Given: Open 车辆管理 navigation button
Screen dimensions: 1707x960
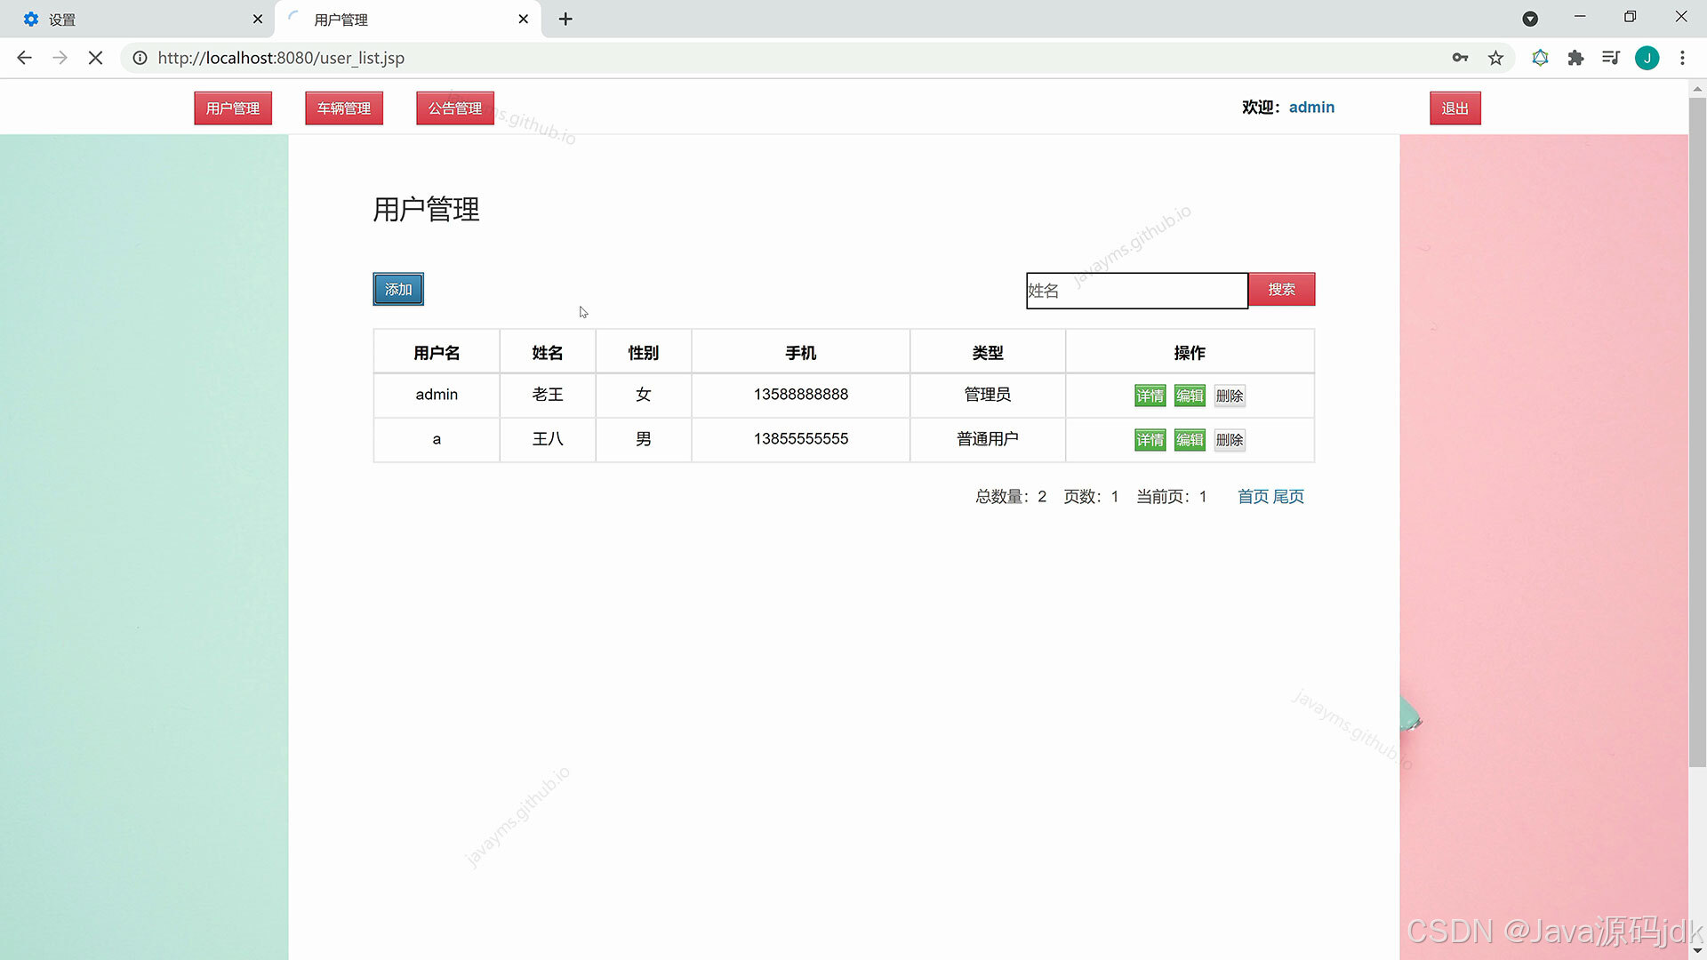Looking at the screenshot, I should [x=344, y=108].
